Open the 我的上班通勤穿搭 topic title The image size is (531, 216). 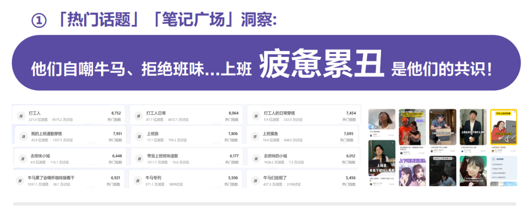pyautogui.click(x=47, y=134)
